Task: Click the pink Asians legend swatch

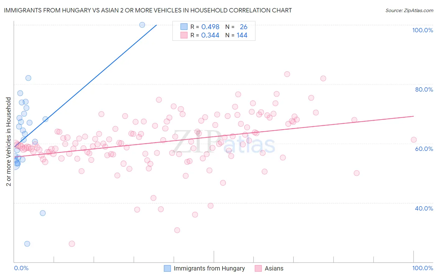Action: pos(258,268)
